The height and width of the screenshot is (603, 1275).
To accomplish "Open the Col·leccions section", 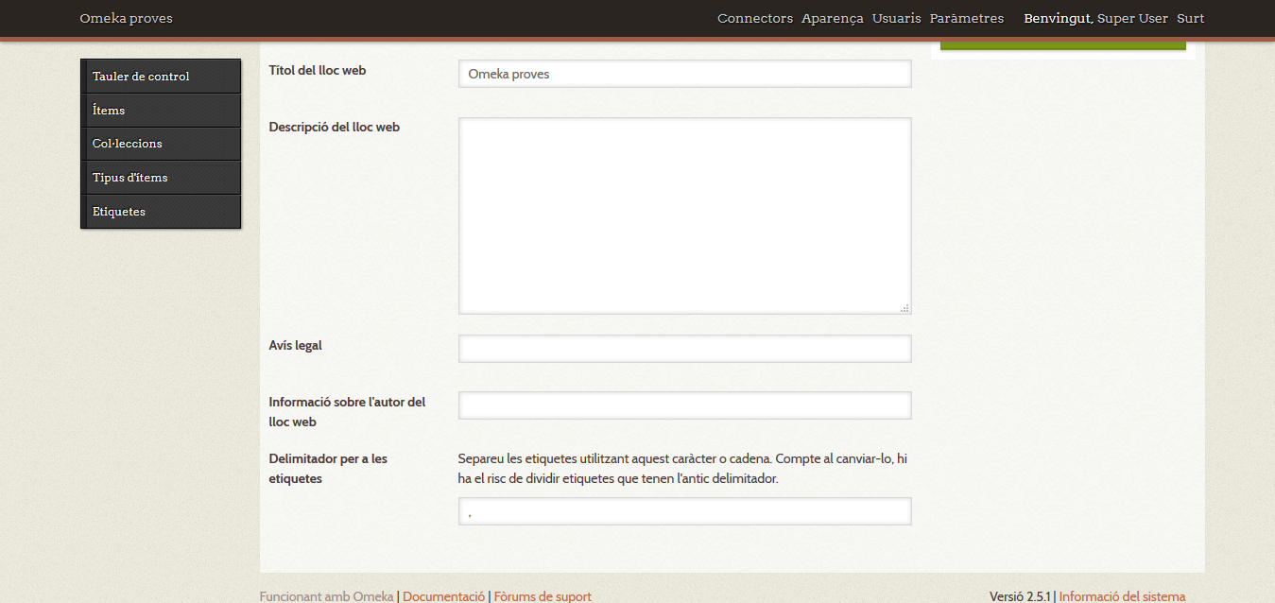I will 129,144.
